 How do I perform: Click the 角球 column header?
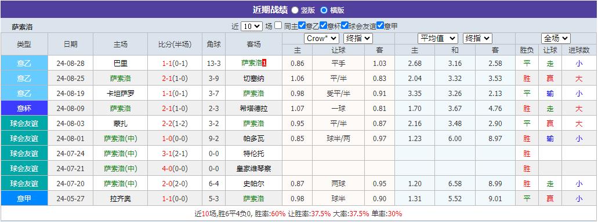[x=213, y=44]
